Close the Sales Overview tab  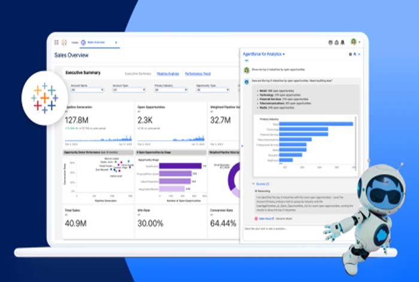click(116, 43)
